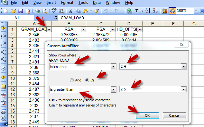Click the Help question mark icon
The image size is (204, 127).
[202, 11]
